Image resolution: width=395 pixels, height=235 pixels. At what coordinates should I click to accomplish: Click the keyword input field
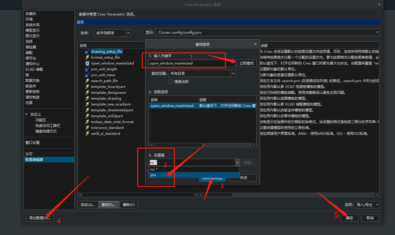tap(192, 63)
